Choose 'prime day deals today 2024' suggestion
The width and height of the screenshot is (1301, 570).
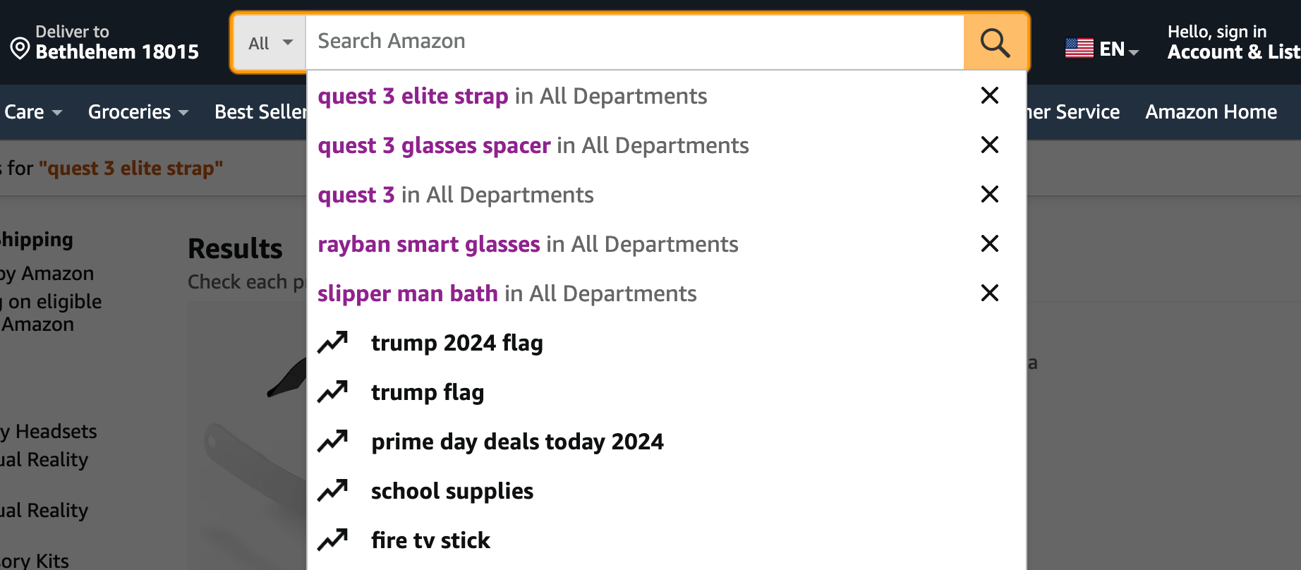tap(517, 442)
